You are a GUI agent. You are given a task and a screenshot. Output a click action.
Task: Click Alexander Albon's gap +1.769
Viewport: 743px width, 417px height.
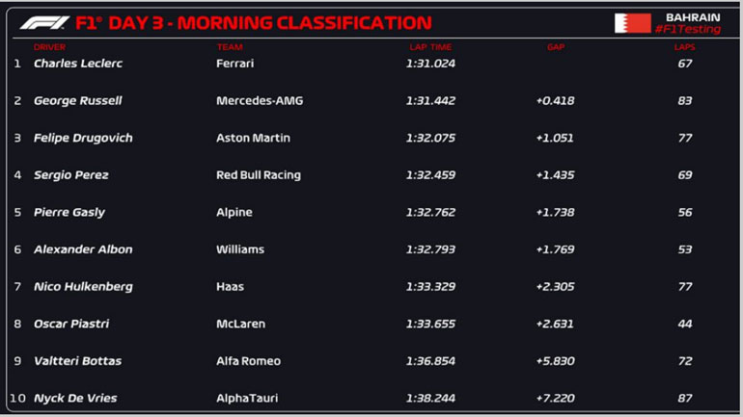click(x=555, y=249)
